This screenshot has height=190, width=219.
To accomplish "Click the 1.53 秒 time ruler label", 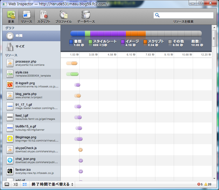I will (74, 55).
